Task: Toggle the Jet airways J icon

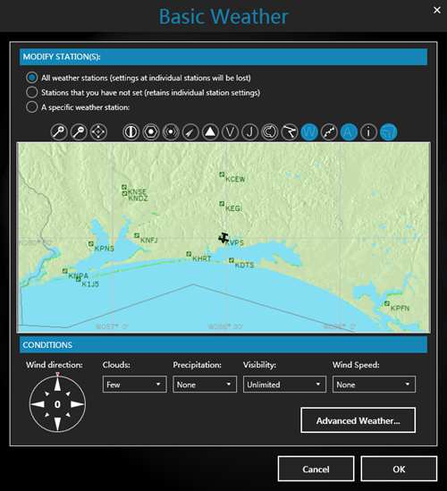Action: click(x=249, y=131)
